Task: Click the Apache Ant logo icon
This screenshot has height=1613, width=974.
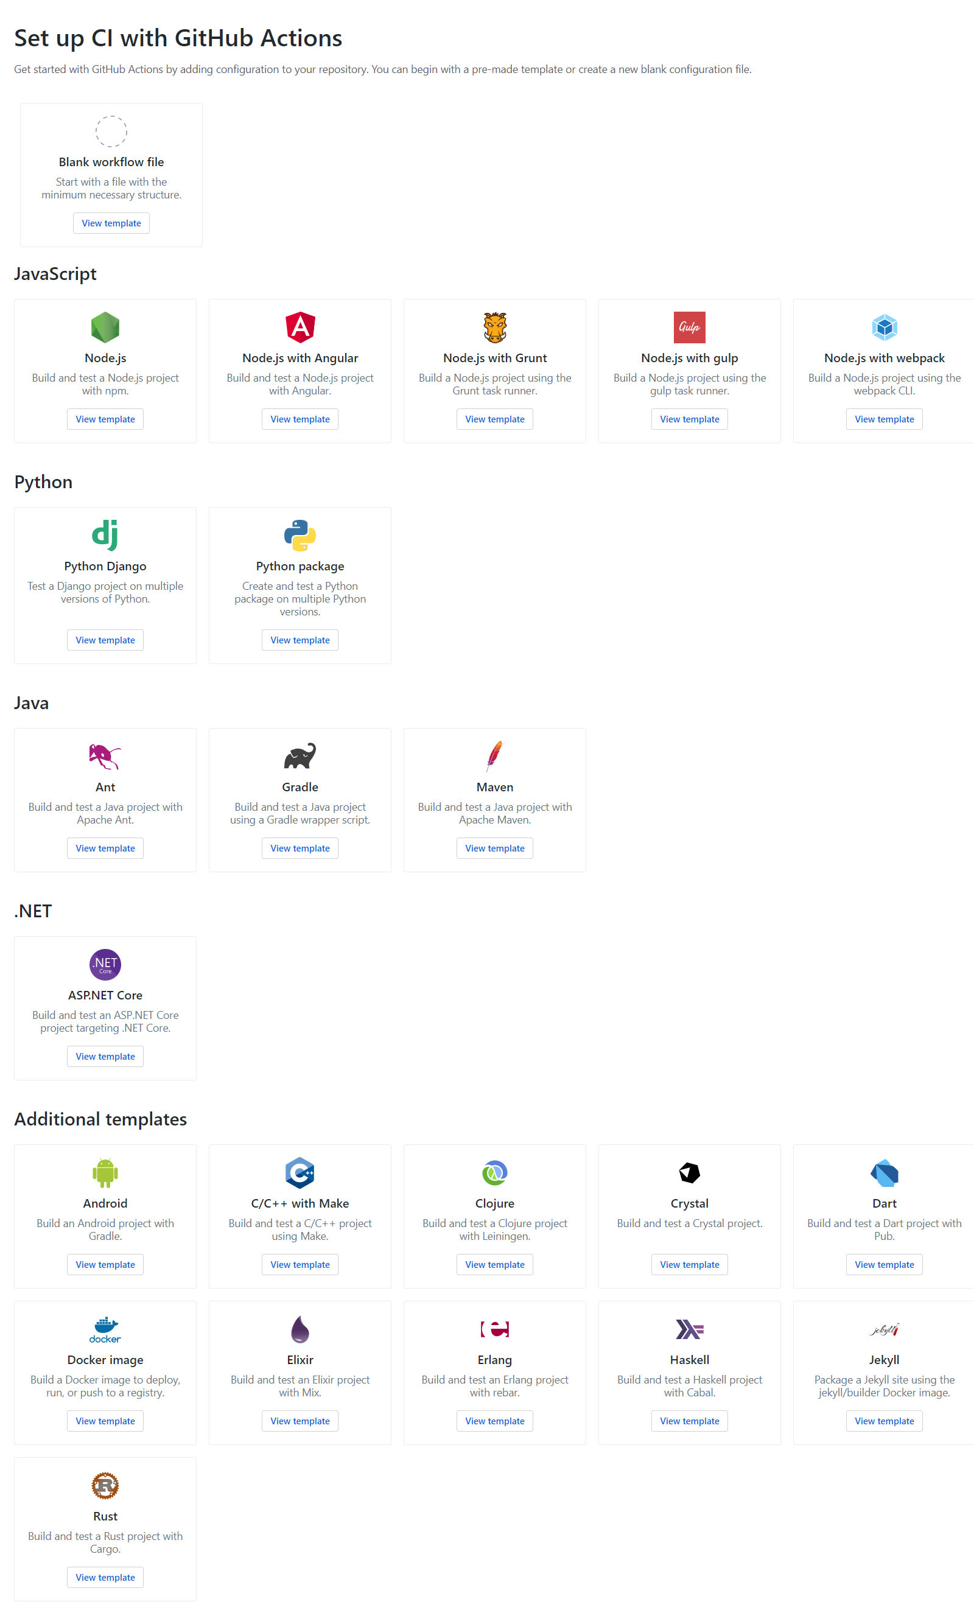Action: [105, 757]
